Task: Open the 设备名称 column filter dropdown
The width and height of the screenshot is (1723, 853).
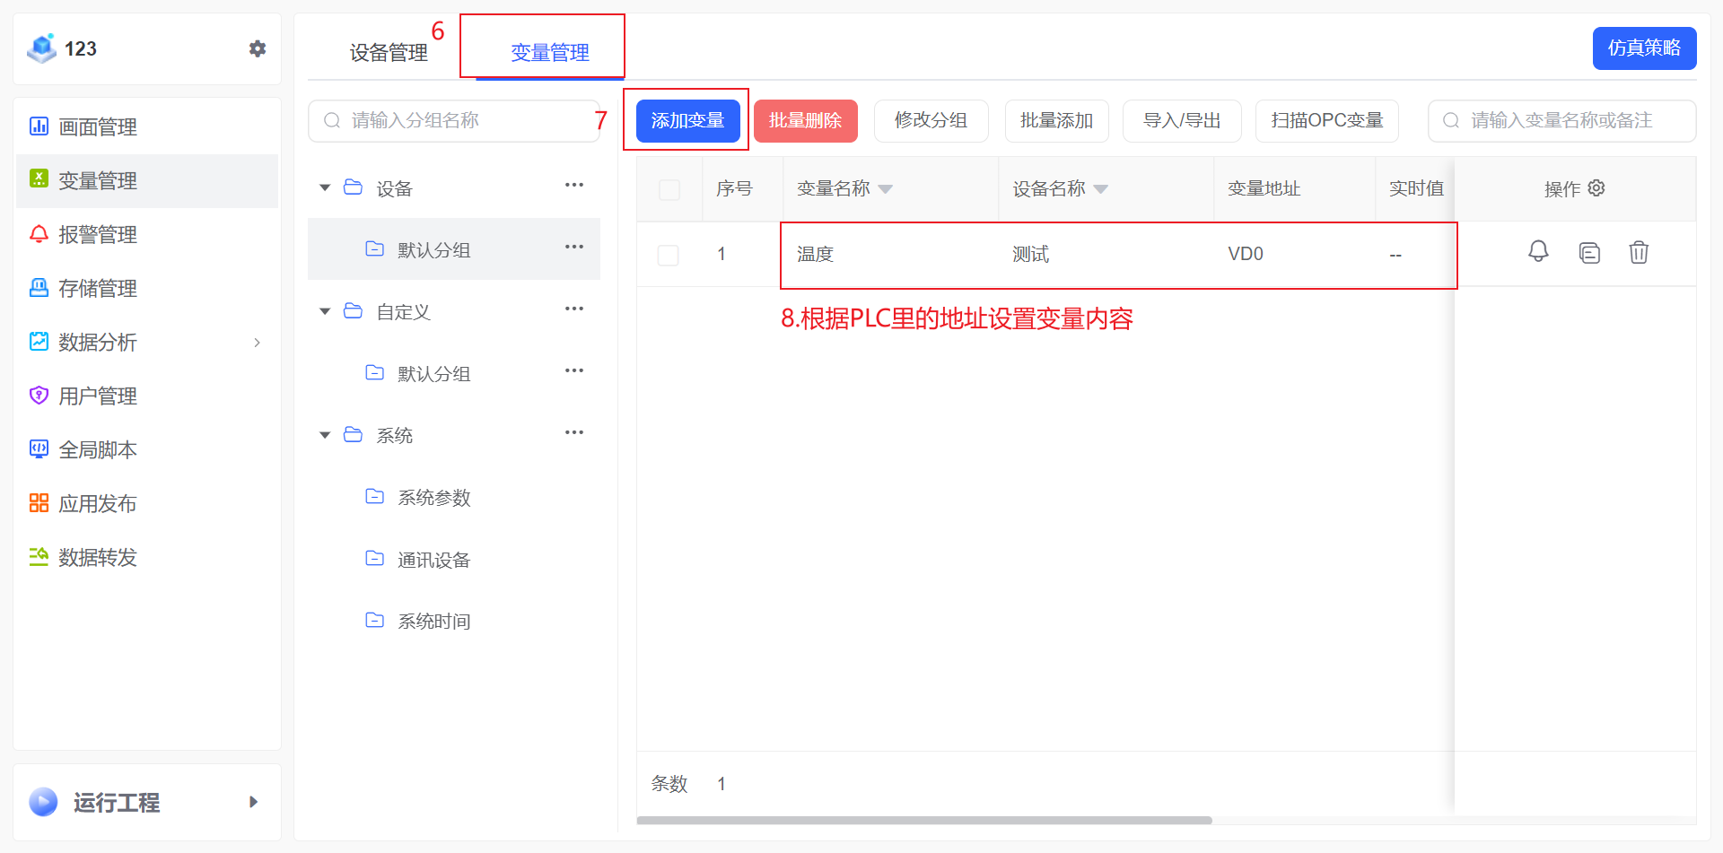Action: click(1101, 189)
